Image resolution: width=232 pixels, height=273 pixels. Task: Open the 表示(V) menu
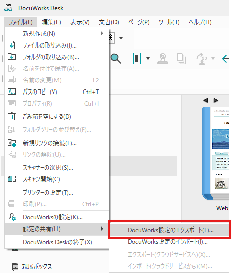coord(80,22)
